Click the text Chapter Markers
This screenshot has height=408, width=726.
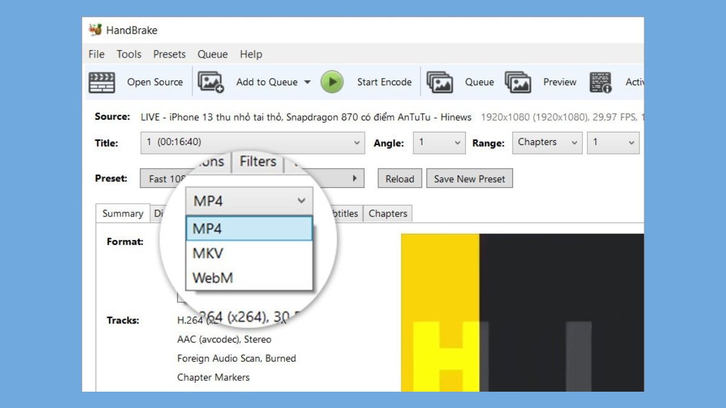click(214, 377)
